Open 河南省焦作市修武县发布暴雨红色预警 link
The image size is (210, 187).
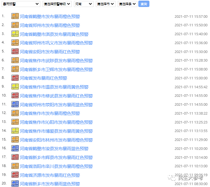56,96
